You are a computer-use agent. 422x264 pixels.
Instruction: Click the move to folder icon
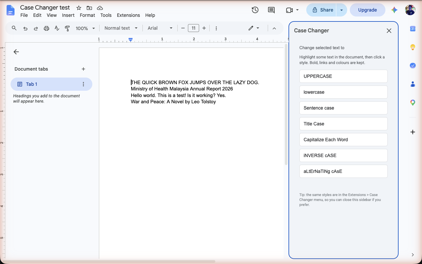point(89,8)
